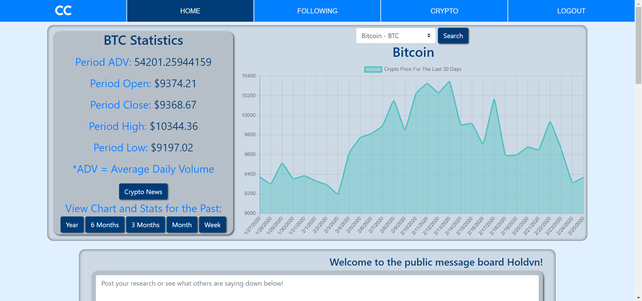Click the 2/3/2020 low point on chart
Viewport: 642px width, 301px height.
[338, 194]
